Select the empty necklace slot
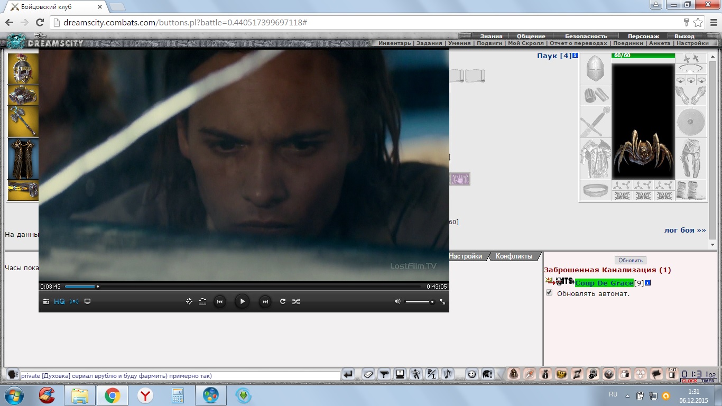 click(691, 69)
